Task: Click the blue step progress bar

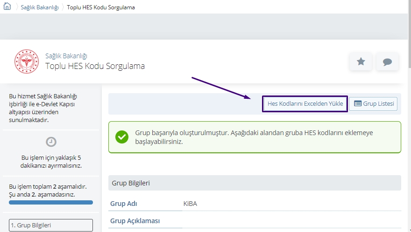Action: click(51, 203)
